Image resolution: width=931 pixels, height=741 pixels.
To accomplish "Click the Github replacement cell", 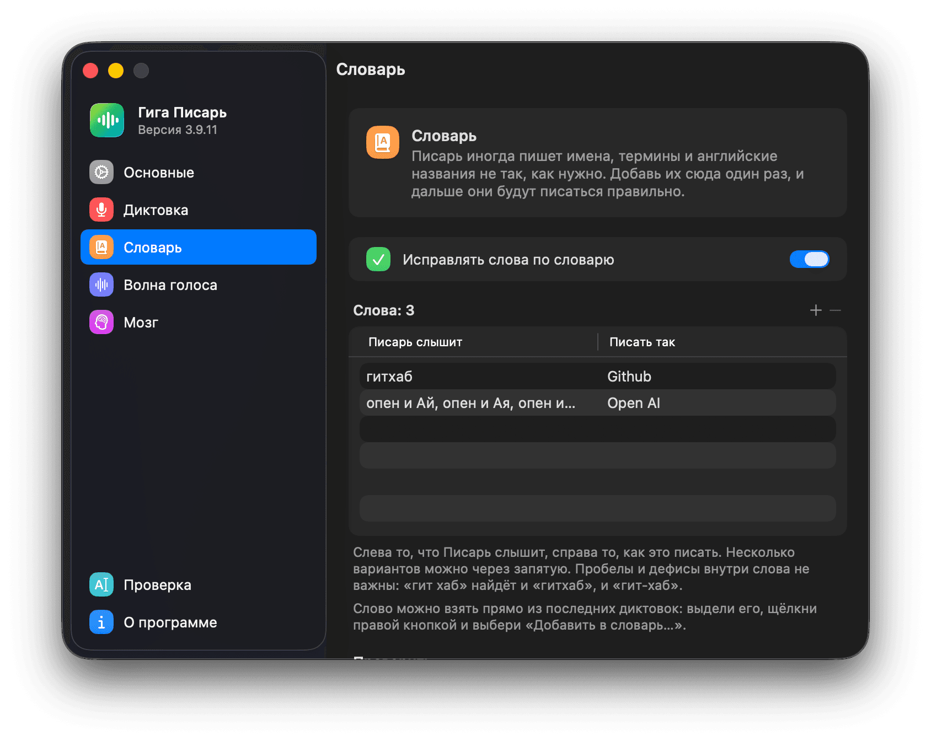I will click(629, 377).
